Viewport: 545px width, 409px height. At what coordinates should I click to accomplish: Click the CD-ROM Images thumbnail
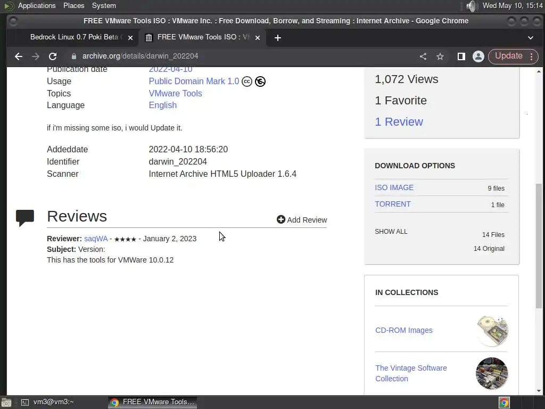(492, 330)
